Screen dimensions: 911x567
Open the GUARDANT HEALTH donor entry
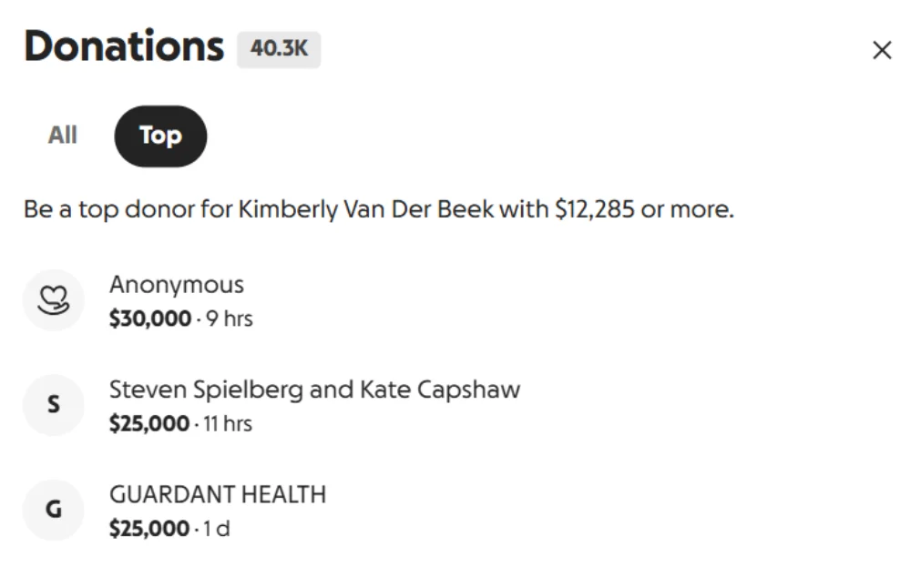[217, 494]
